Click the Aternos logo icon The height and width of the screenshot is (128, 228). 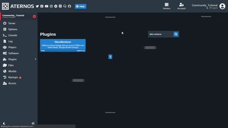pos(5,6)
